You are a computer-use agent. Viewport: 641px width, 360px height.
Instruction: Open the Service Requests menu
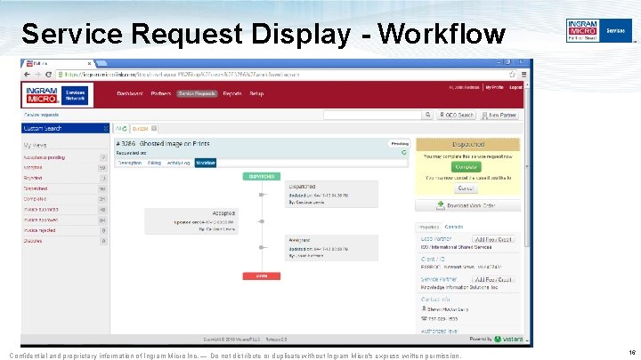197,93
